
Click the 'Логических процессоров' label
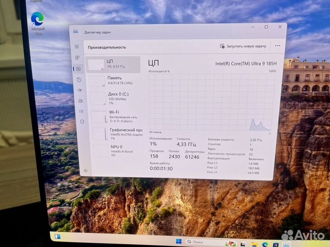click(226, 154)
